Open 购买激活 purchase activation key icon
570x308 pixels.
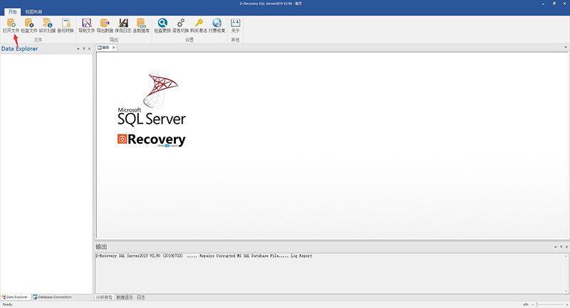[x=199, y=26]
